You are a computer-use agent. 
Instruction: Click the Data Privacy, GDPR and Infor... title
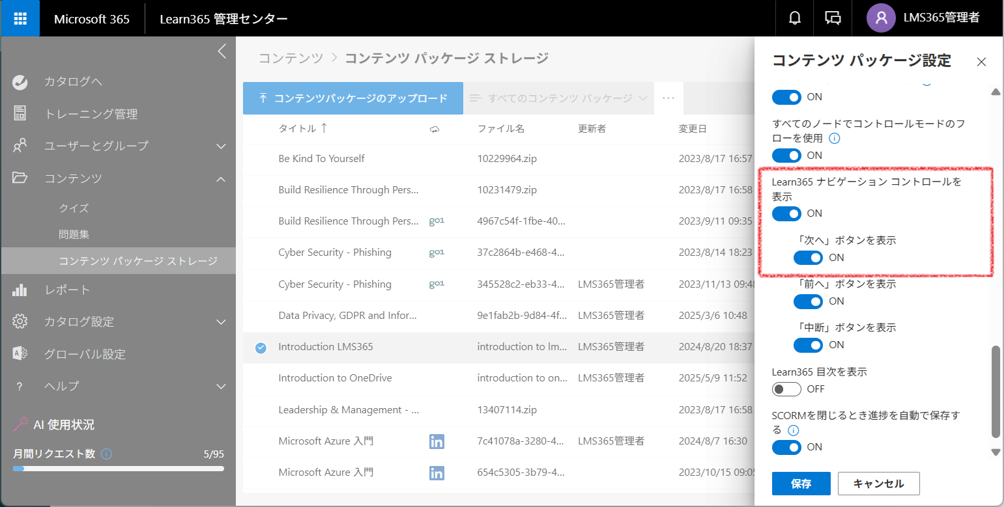click(347, 316)
